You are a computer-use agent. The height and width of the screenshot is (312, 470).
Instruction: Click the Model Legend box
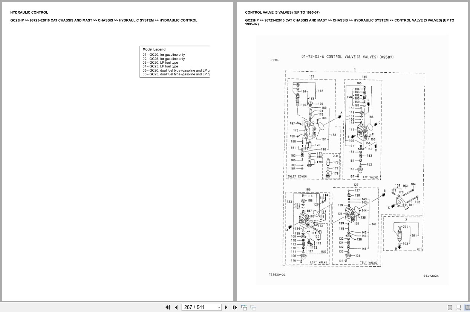175,61
